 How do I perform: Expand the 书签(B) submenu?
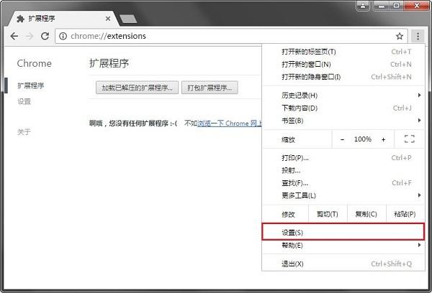[343, 121]
